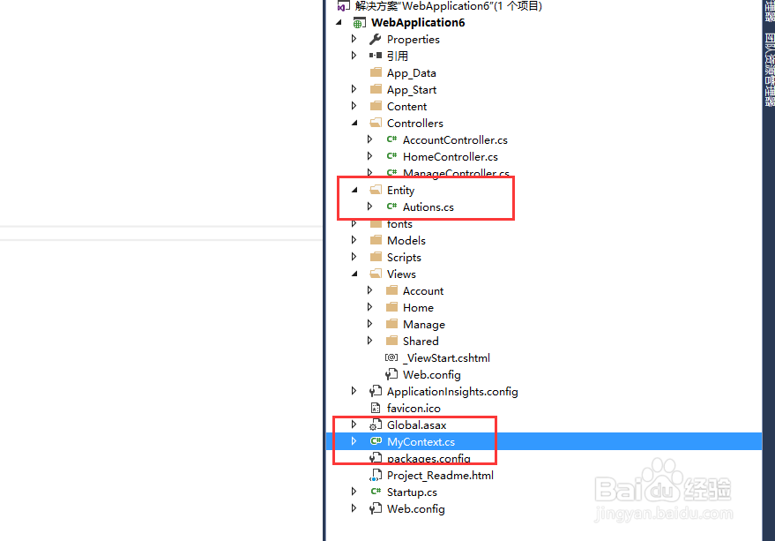This screenshot has width=775, height=541.
Task: Click the MyContext.cs C# icon
Action: point(376,441)
